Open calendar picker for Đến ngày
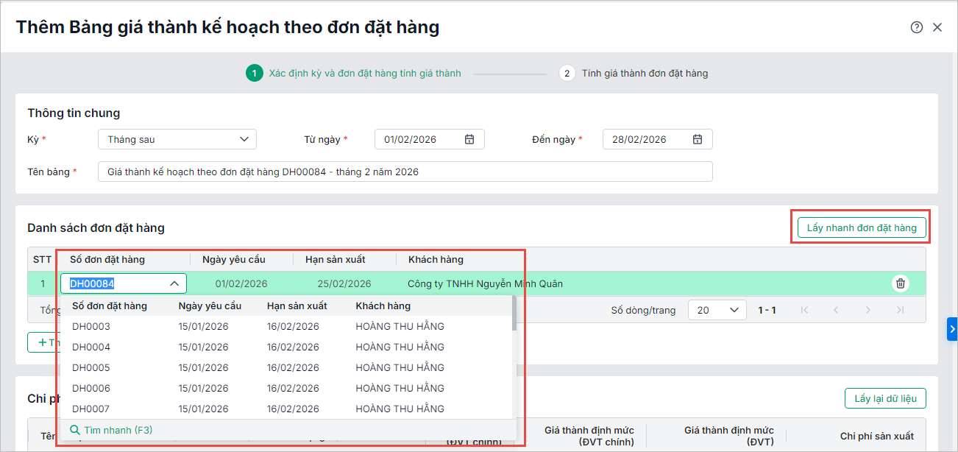The width and height of the screenshot is (958, 452). (x=698, y=139)
